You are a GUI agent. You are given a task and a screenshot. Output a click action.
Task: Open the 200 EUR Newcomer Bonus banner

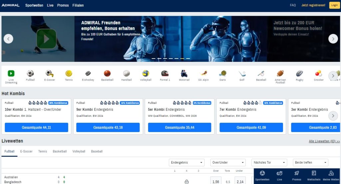click(303, 39)
